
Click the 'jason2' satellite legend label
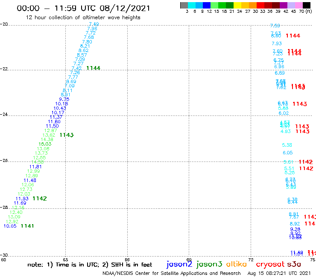(179, 264)
